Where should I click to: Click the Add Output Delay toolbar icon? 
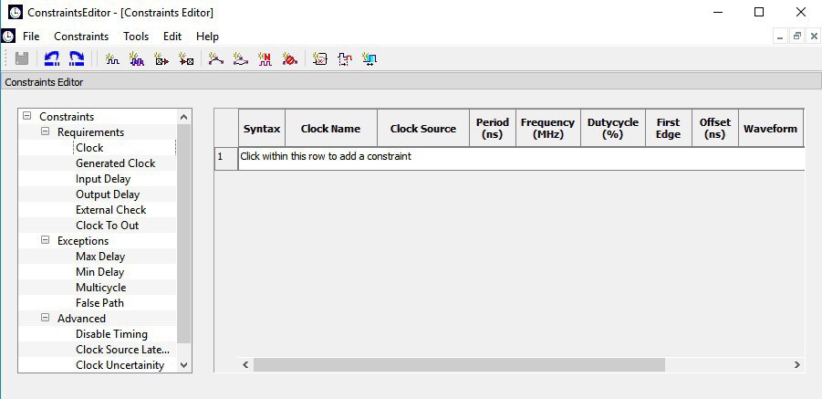point(186,58)
